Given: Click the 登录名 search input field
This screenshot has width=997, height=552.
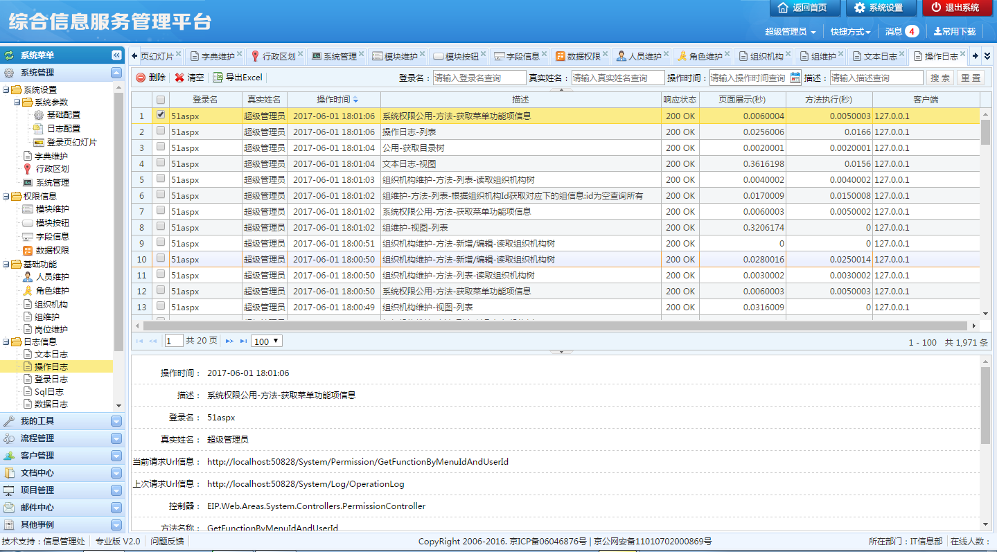Looking at the screenshot, I should click(479, 78).
